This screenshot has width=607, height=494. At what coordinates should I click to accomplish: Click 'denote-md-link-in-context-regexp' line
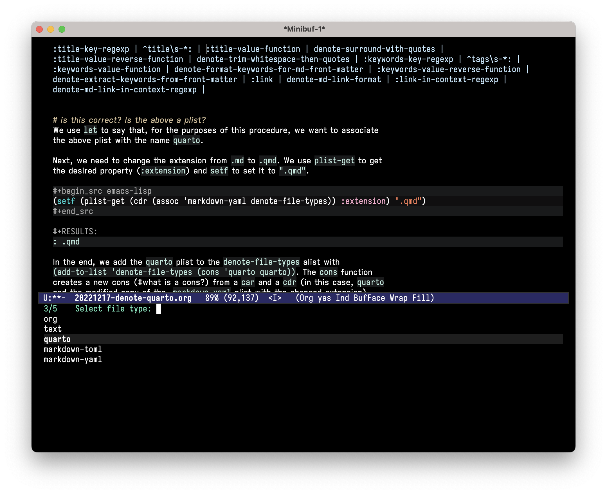tap(125, 90)
